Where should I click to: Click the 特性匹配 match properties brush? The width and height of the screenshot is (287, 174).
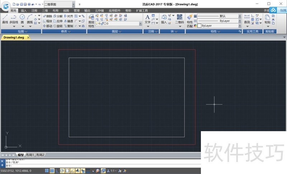[x=190, y=21]
